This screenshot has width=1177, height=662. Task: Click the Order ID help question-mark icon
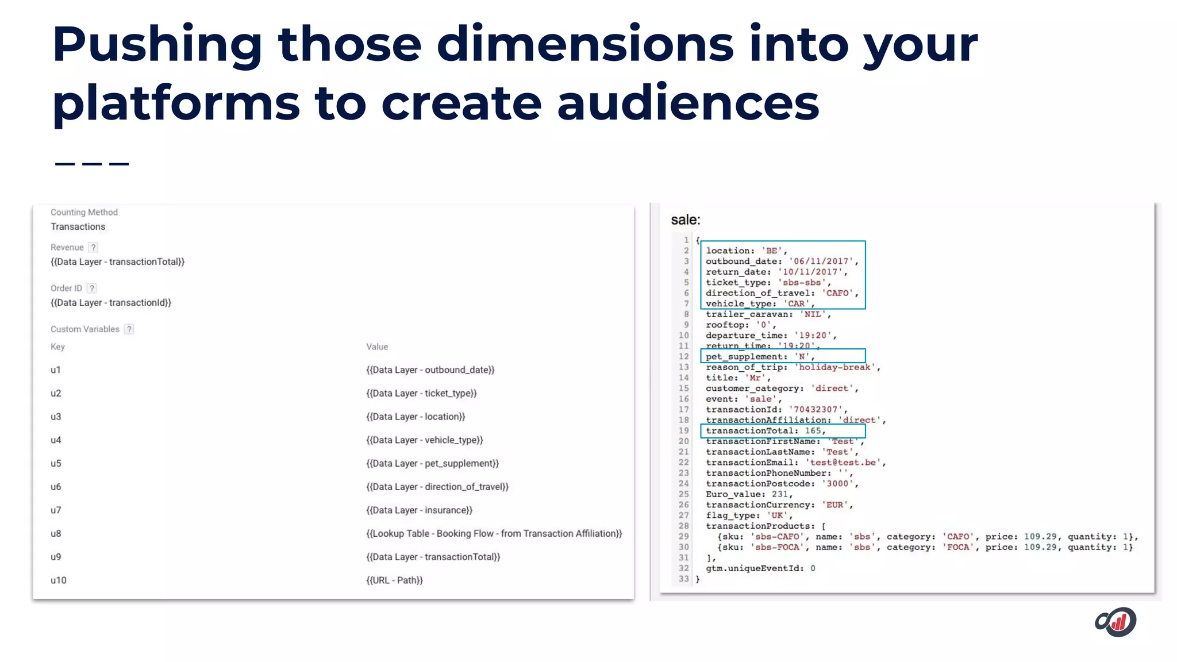91,288
